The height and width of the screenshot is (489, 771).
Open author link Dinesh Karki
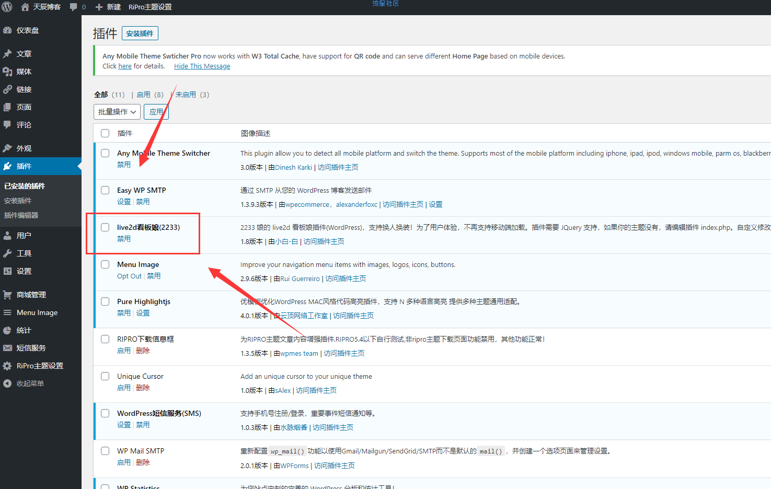(294, 167)
